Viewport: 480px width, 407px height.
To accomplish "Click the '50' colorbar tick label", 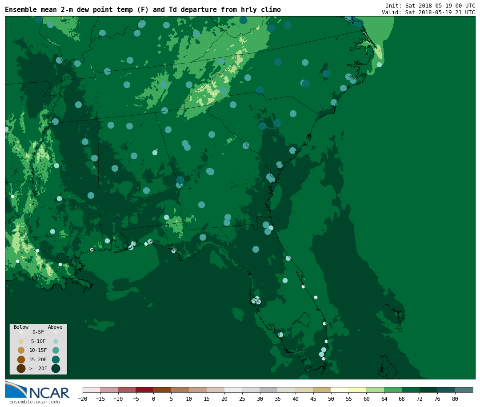I will pyautogui.click(x=331, y=399).
